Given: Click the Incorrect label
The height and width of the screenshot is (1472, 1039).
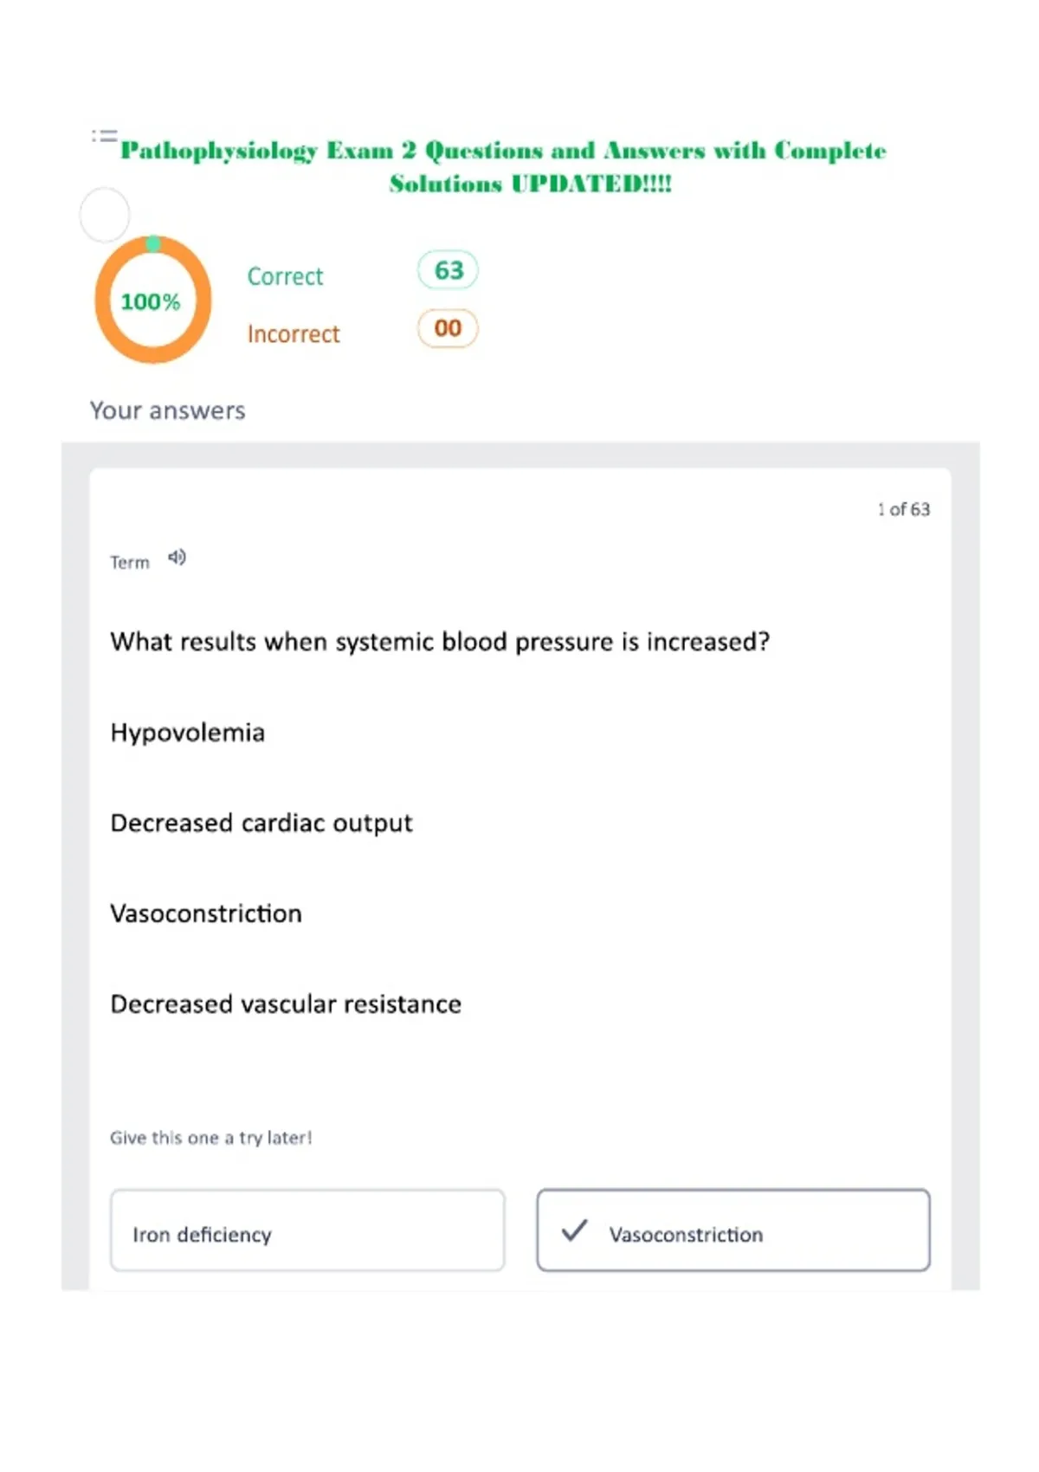Looking at the screenshot, I should click(294, 333).
